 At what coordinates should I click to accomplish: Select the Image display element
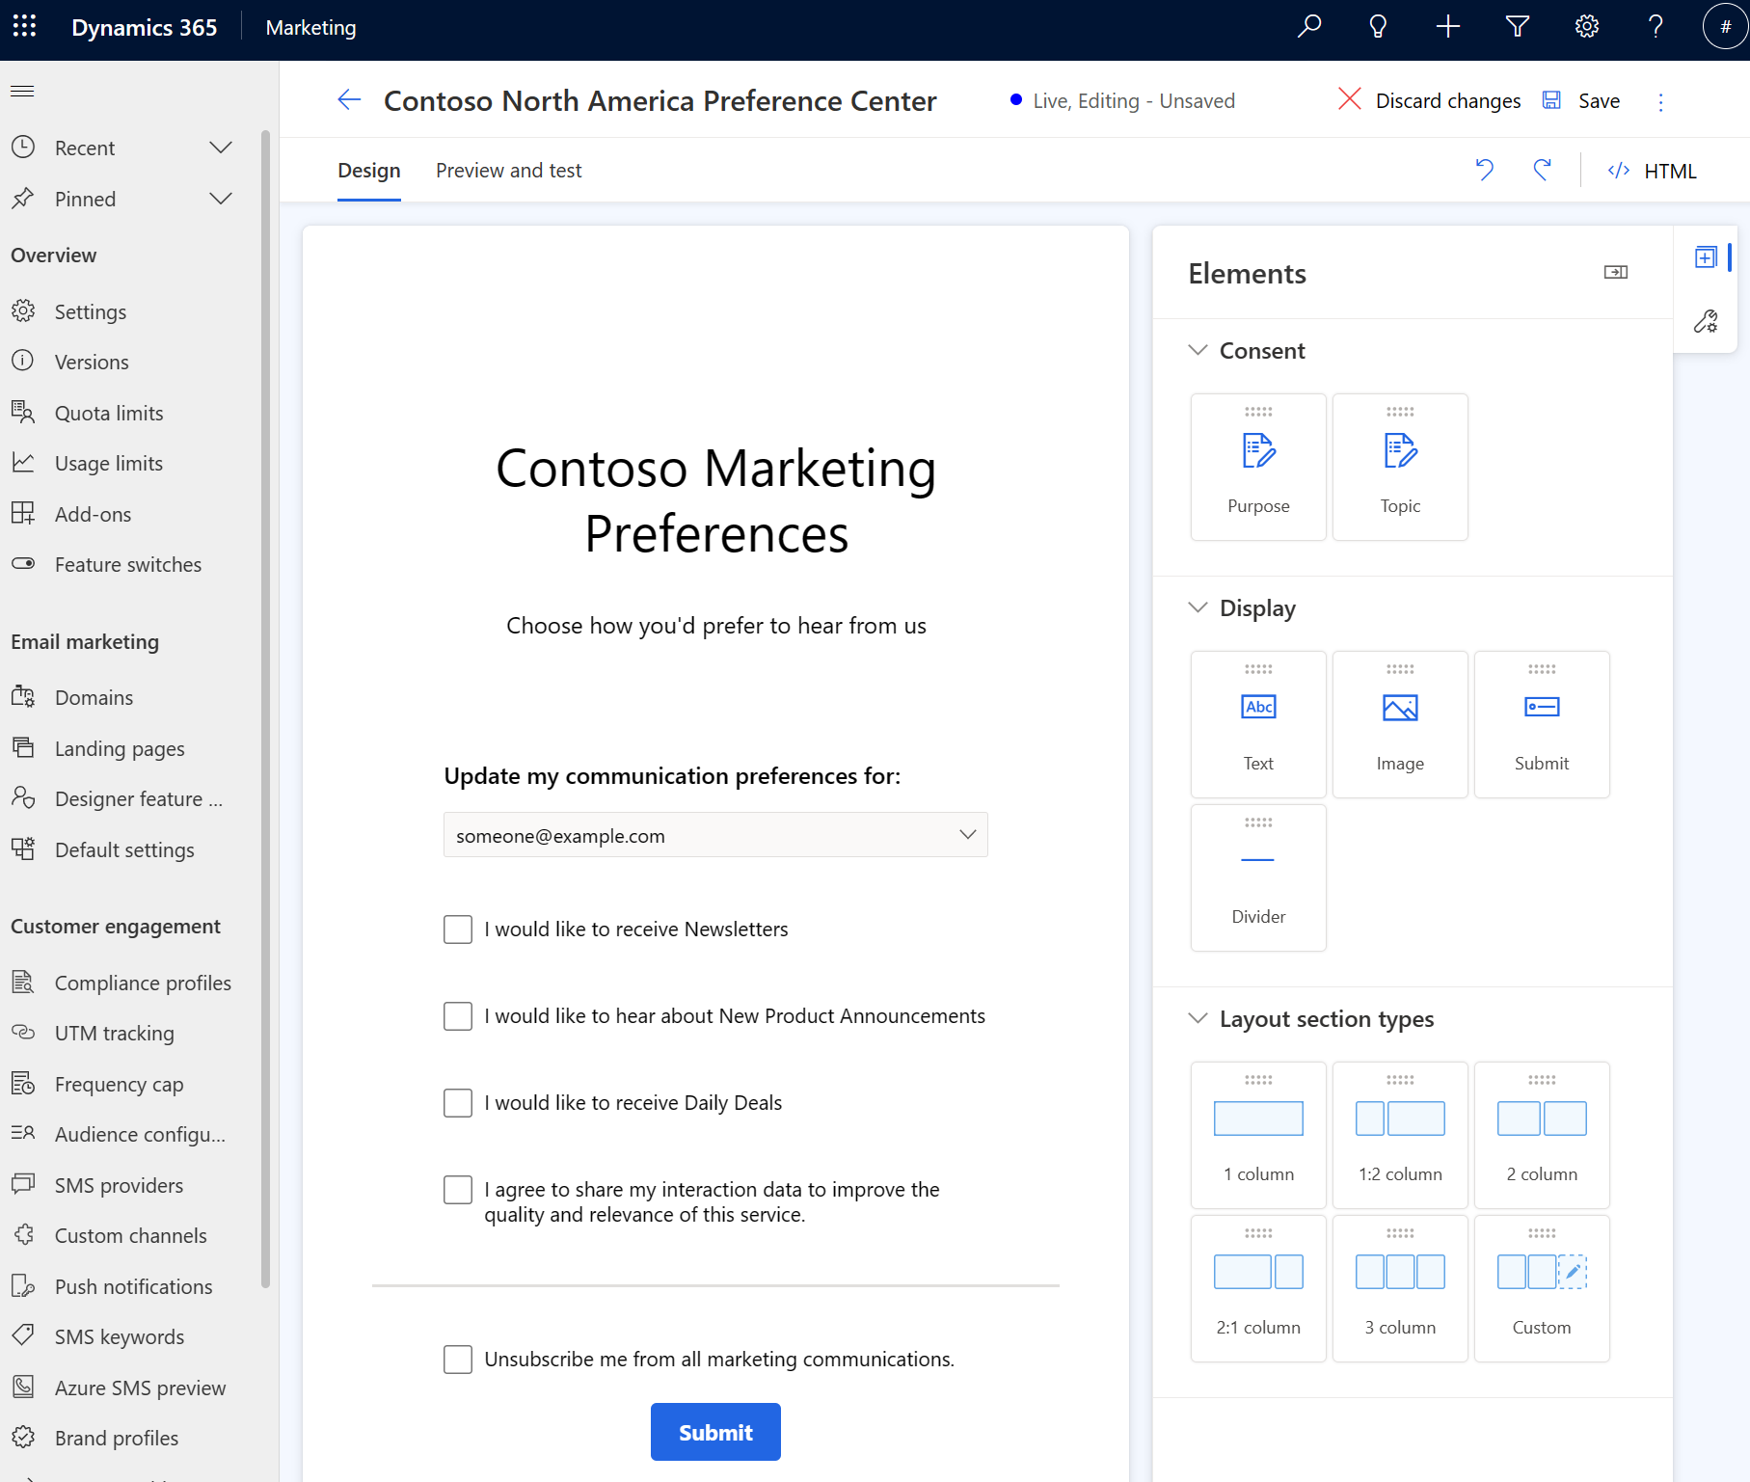(1400, 724)
